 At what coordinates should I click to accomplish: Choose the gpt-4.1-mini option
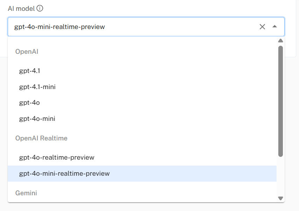tap(37, 87)
